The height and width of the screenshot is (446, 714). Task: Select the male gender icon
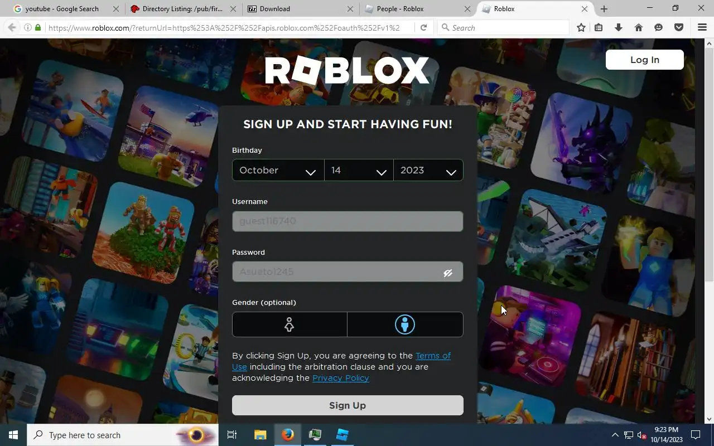(x=405, y=324)
